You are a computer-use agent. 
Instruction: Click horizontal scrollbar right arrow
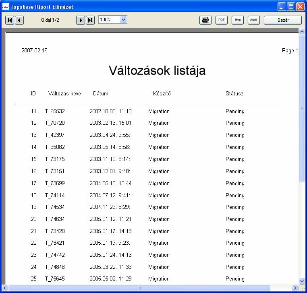(295, 288)
